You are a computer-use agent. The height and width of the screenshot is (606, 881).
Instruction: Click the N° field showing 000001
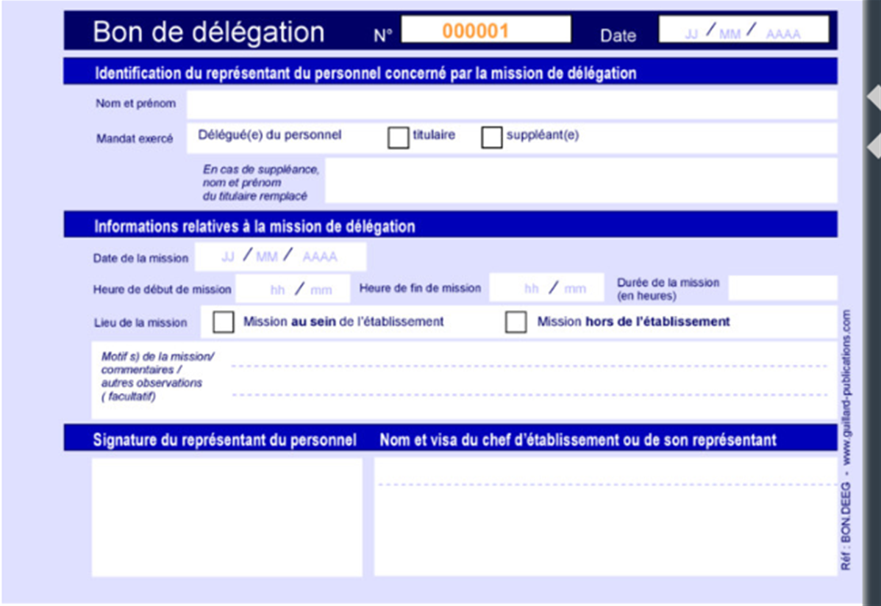point(486,29)
